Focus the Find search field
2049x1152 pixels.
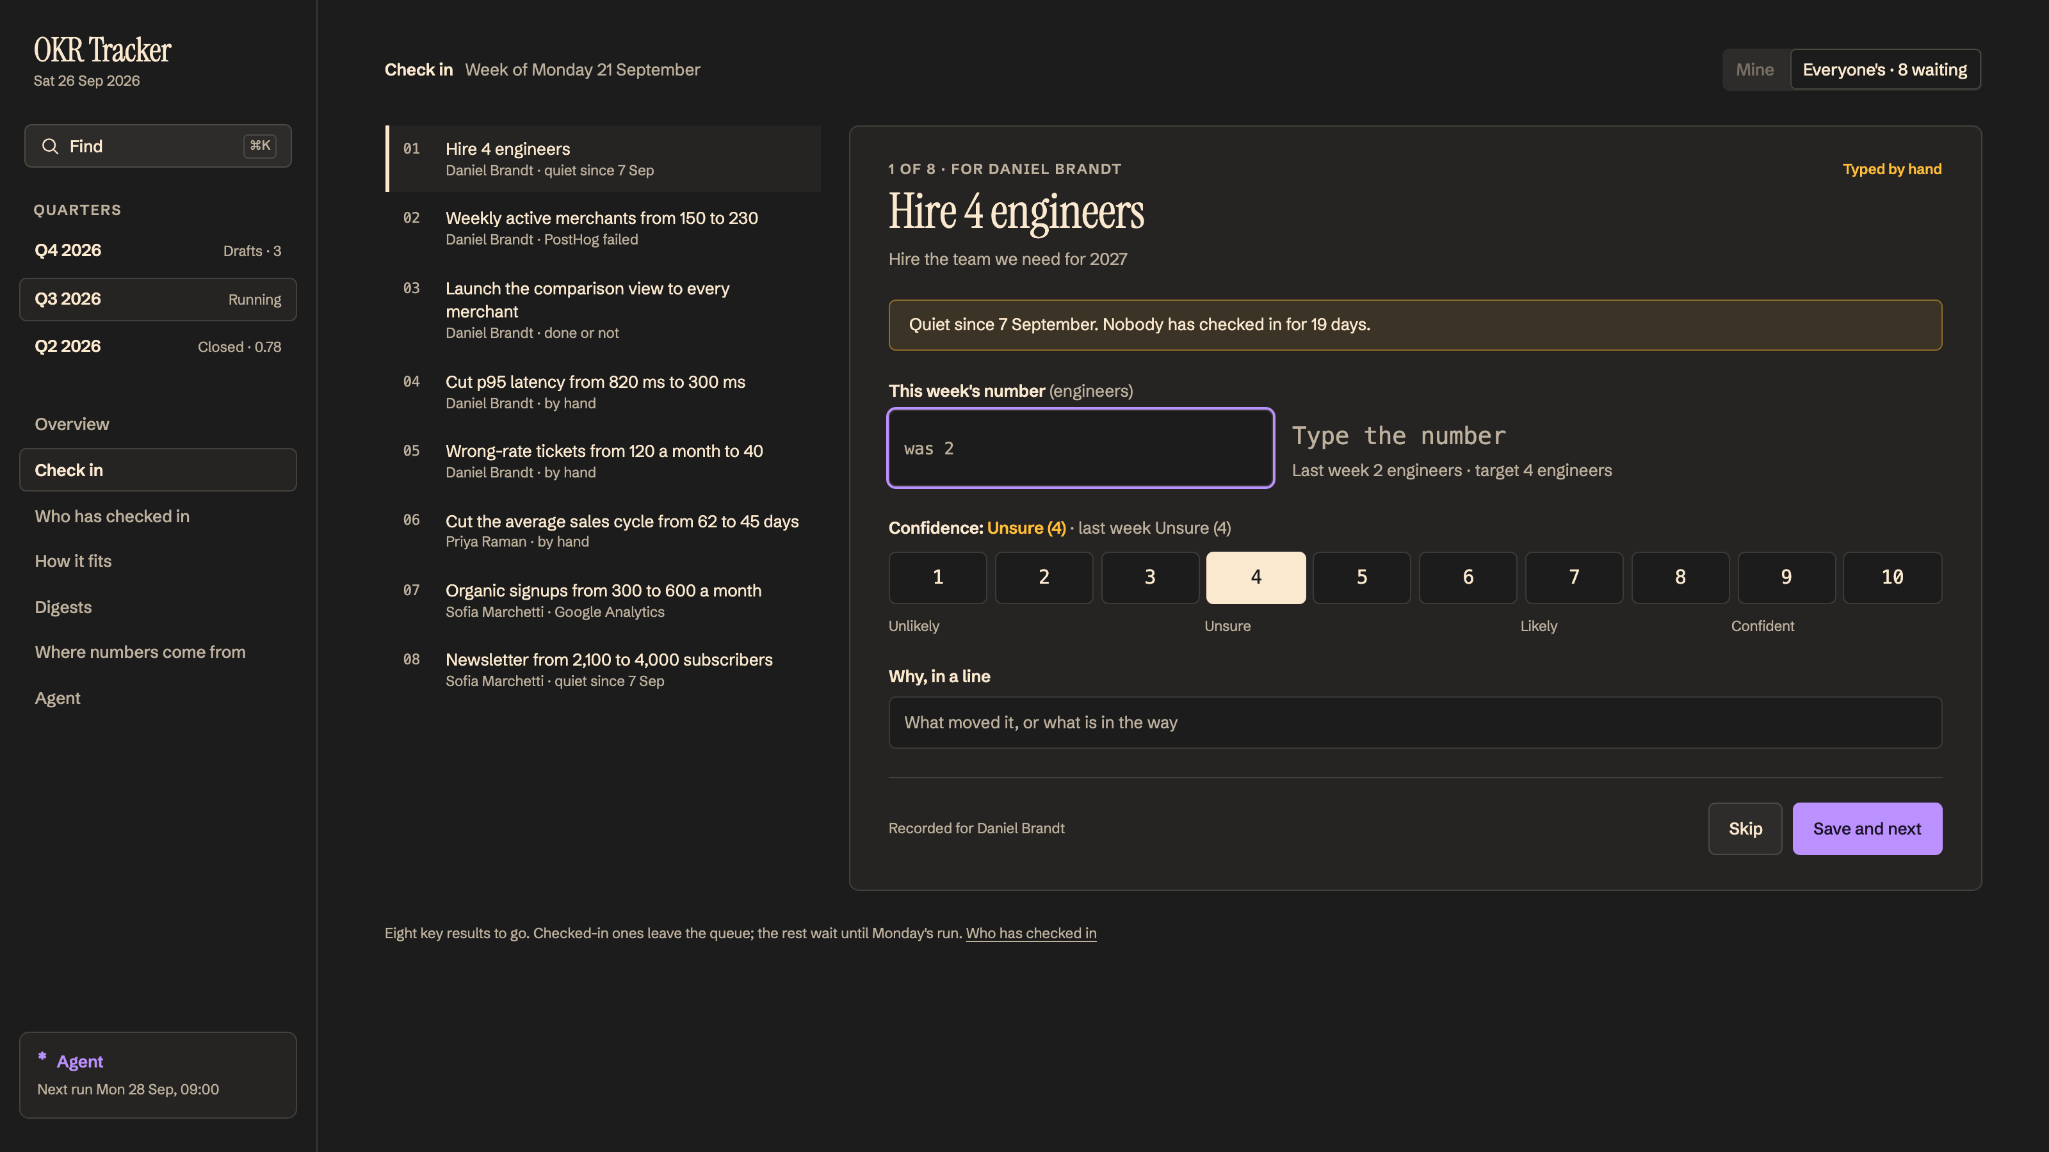coord(158,147)
